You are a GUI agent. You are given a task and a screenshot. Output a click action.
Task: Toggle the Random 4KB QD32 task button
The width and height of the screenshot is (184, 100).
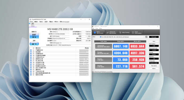(104, 66)
